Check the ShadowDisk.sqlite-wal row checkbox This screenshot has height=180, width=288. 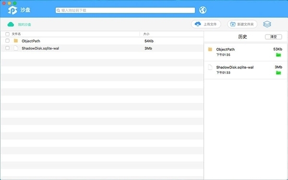tap(7, 48)
